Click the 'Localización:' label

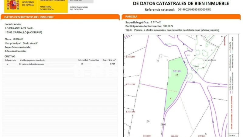tap(13, 24)
